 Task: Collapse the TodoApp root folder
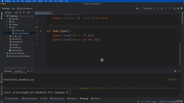click(x=5, y=16)
